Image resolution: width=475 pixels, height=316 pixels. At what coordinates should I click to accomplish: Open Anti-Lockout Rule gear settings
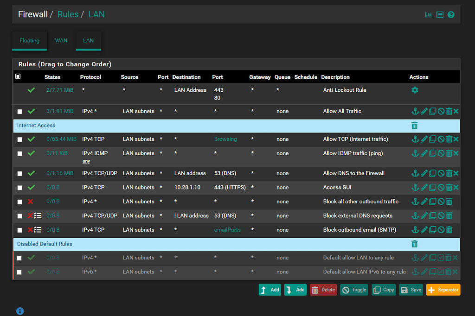tap(414, 90)
